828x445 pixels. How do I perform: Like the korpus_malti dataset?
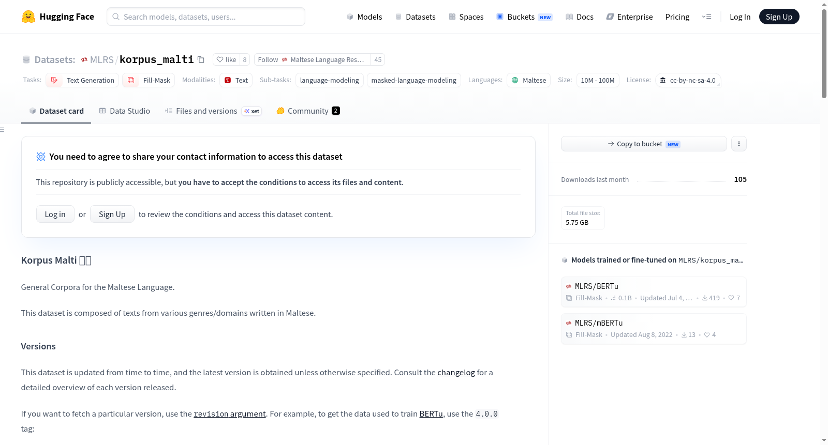click(226, 59)
